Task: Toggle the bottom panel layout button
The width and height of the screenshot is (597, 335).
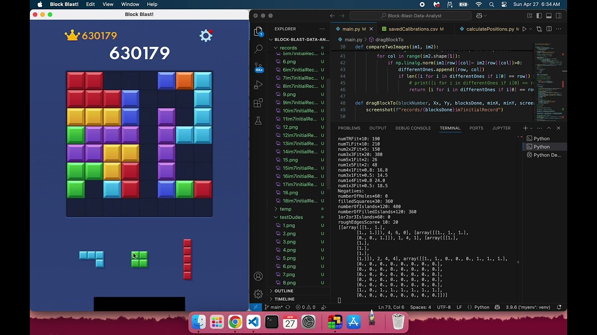Action: (549, 16)
